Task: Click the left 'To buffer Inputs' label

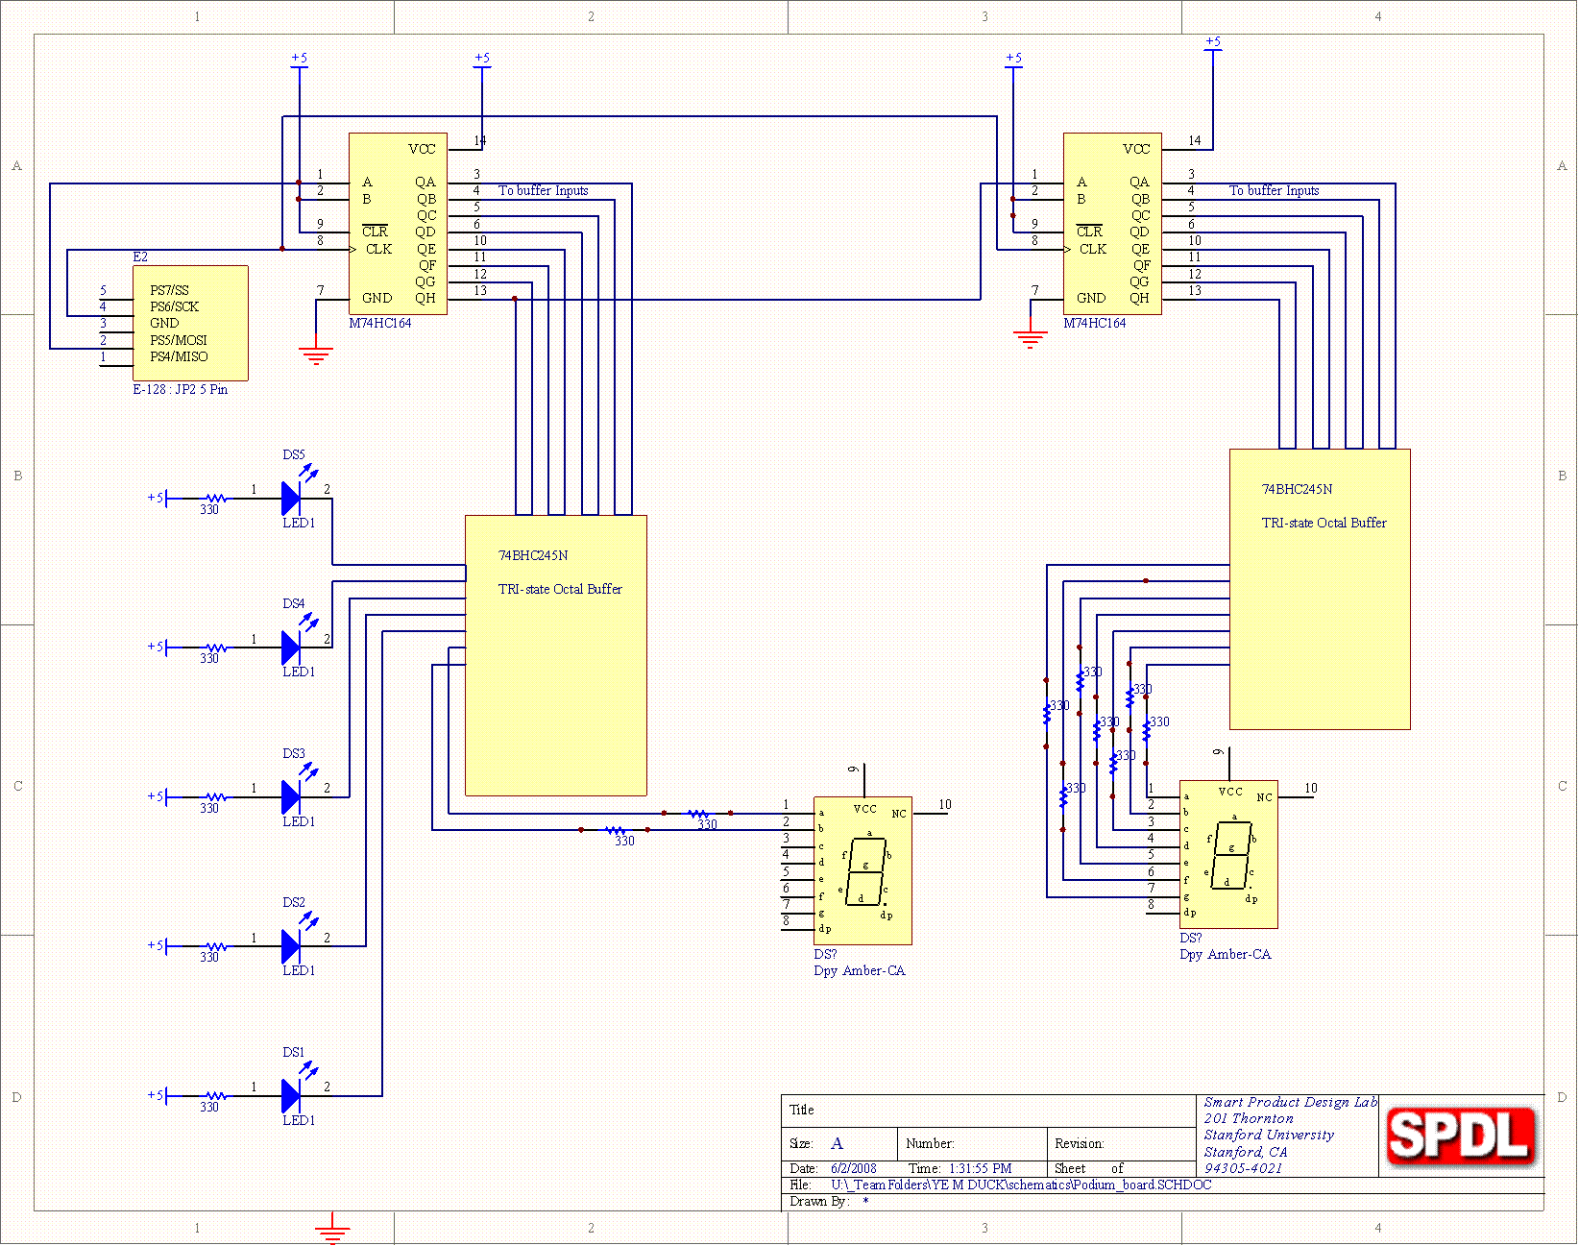Action: pos(543,190)
